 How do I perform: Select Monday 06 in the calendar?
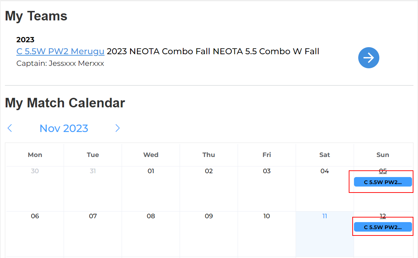(35, 216)
